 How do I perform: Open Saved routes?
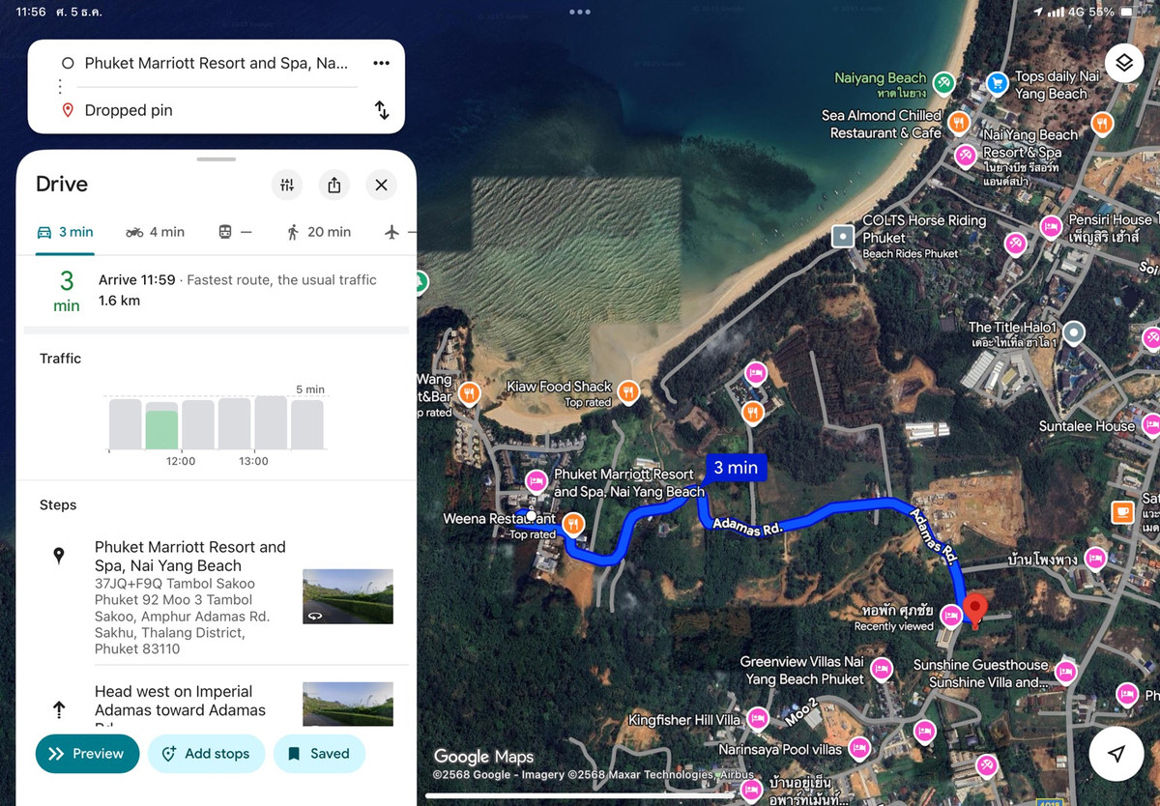click(319, 754)
